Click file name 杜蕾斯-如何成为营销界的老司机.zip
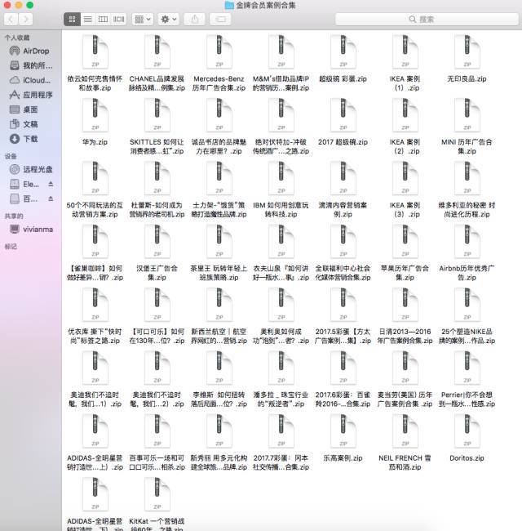The image size is (522, 531). (157, 210)
